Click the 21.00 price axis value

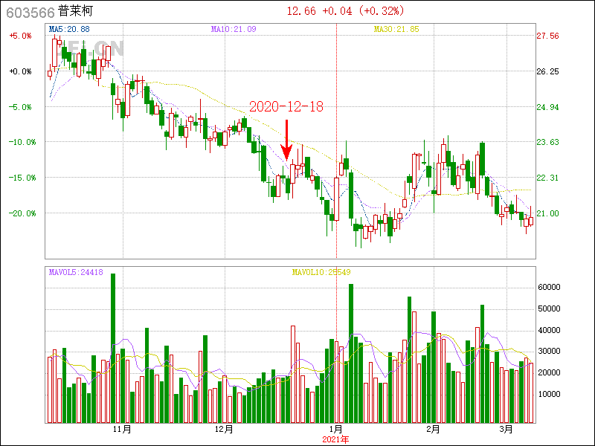tap(547, 213)
